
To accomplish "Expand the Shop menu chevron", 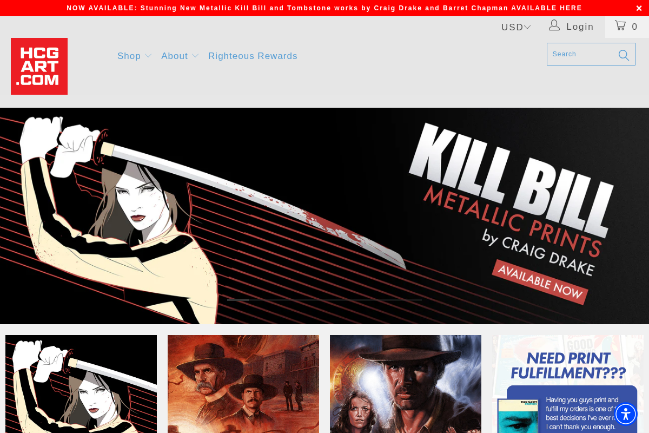I will tap(148, 56).
